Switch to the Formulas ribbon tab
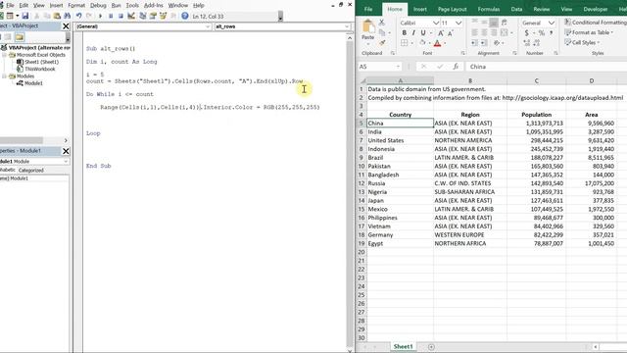Screen dimensions: 627x353 click(489, 9)
